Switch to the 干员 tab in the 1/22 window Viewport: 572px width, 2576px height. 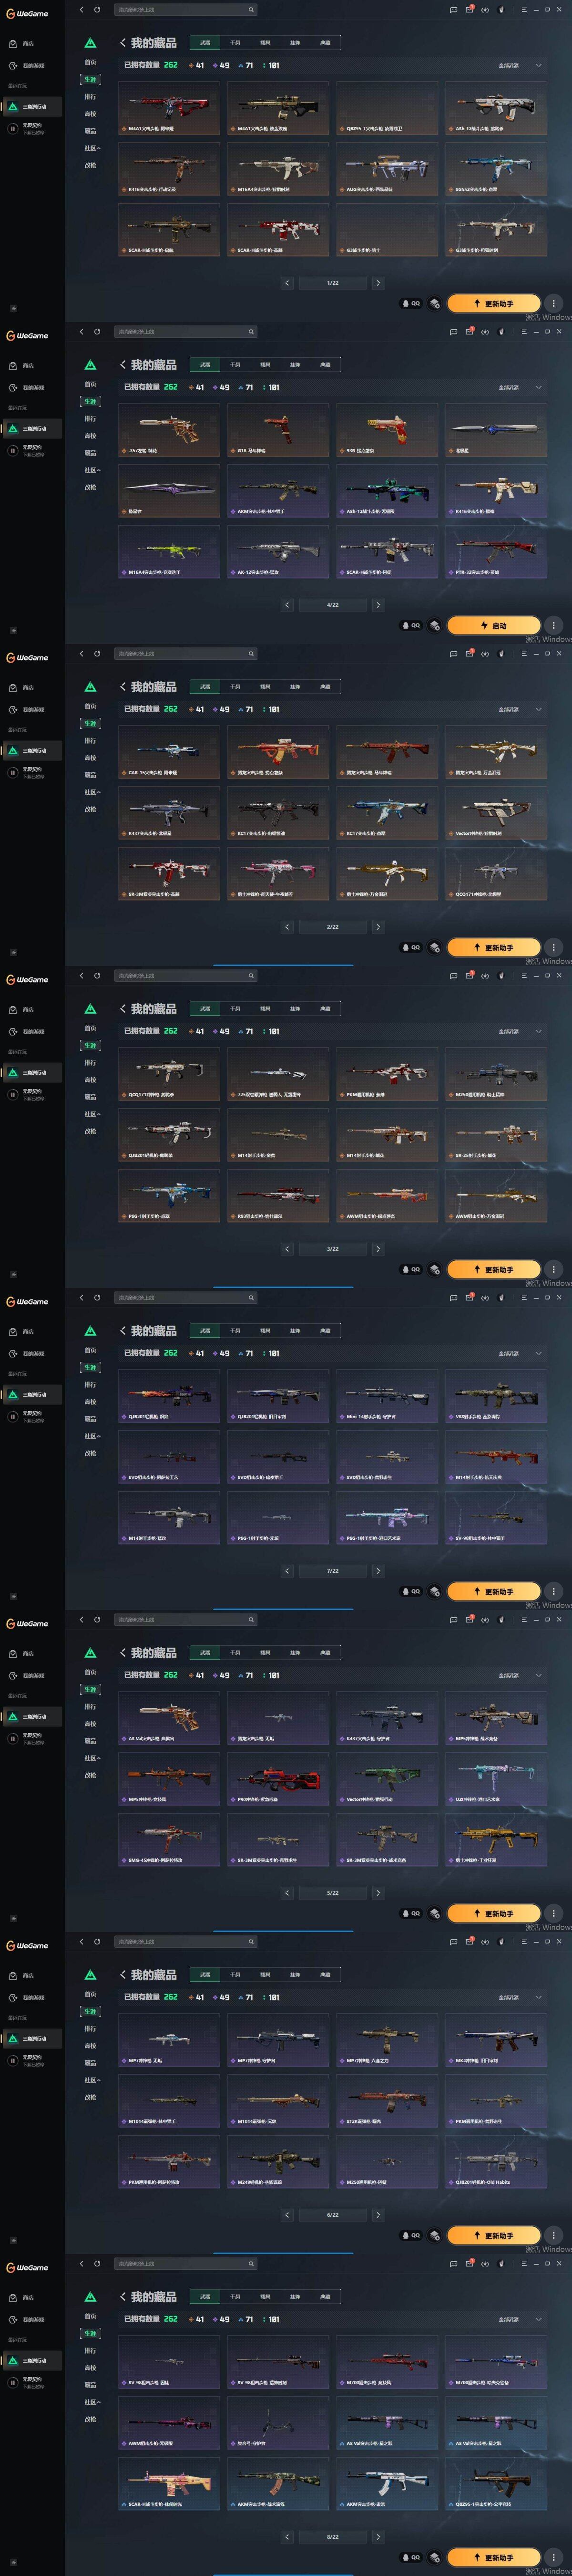[235, 43]
